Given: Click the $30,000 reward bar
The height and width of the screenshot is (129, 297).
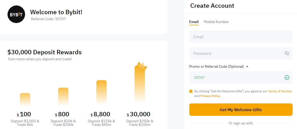Looking at the screenshot, I should point(140,85).
